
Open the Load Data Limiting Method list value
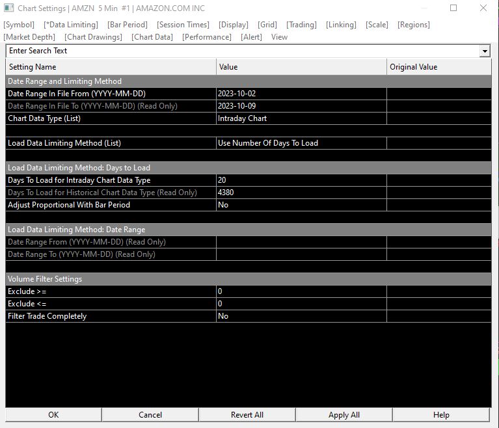301,143
